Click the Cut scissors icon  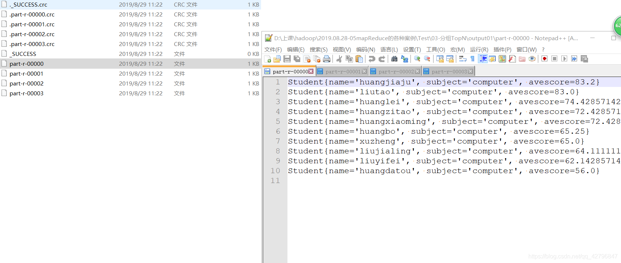click(x=339, y=59)
